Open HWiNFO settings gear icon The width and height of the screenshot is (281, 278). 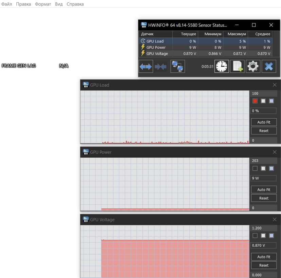point(253,67)
